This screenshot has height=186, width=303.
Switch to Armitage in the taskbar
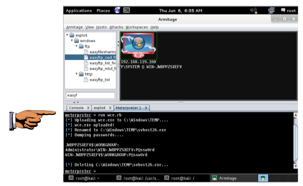[233, 178]
